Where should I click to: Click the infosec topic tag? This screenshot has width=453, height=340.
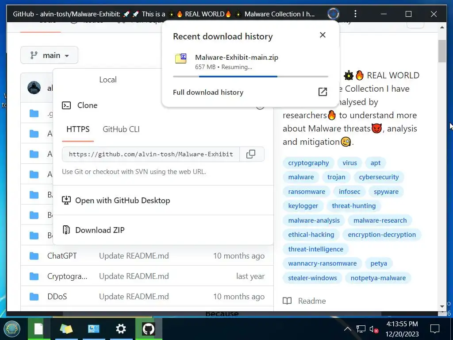[349, 191]
